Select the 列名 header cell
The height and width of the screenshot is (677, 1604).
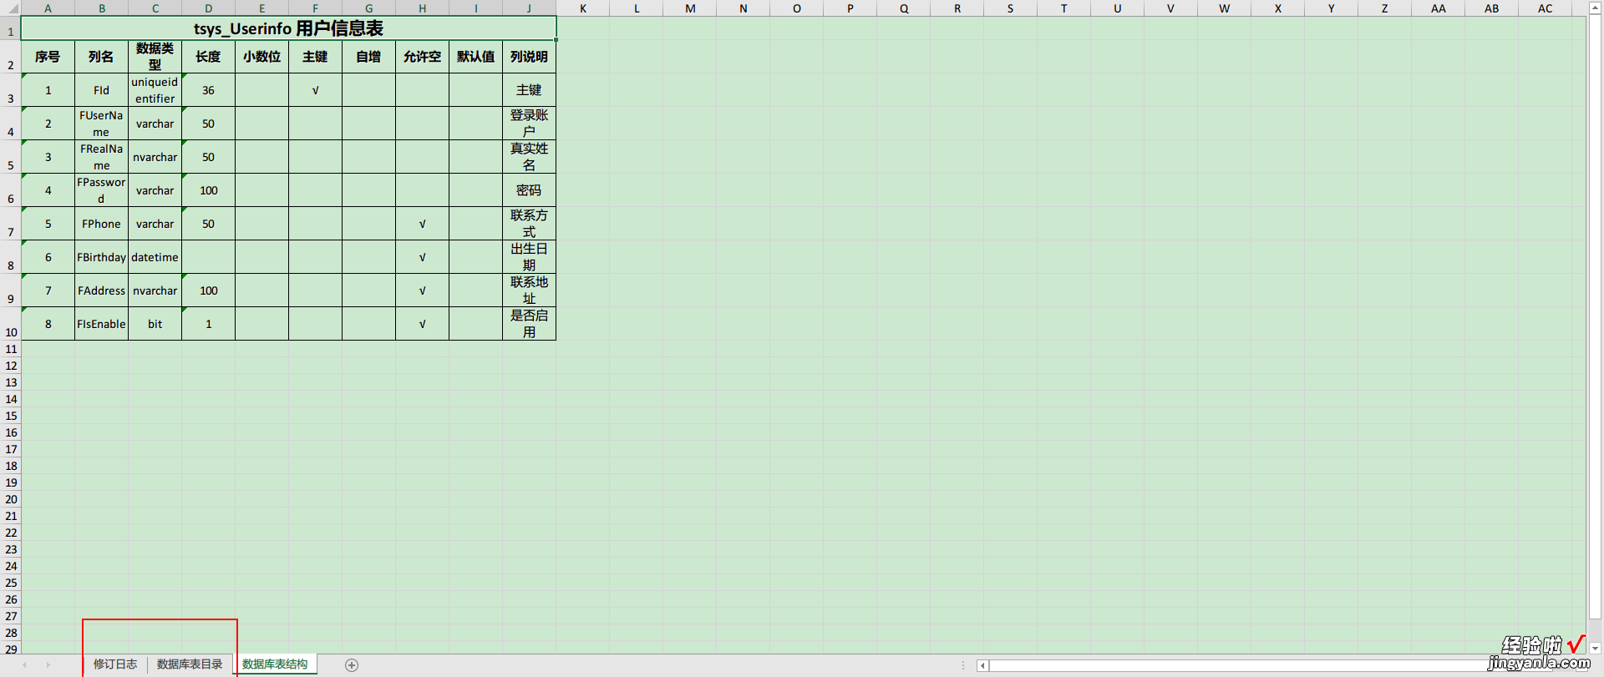click(x=101, y=57)
